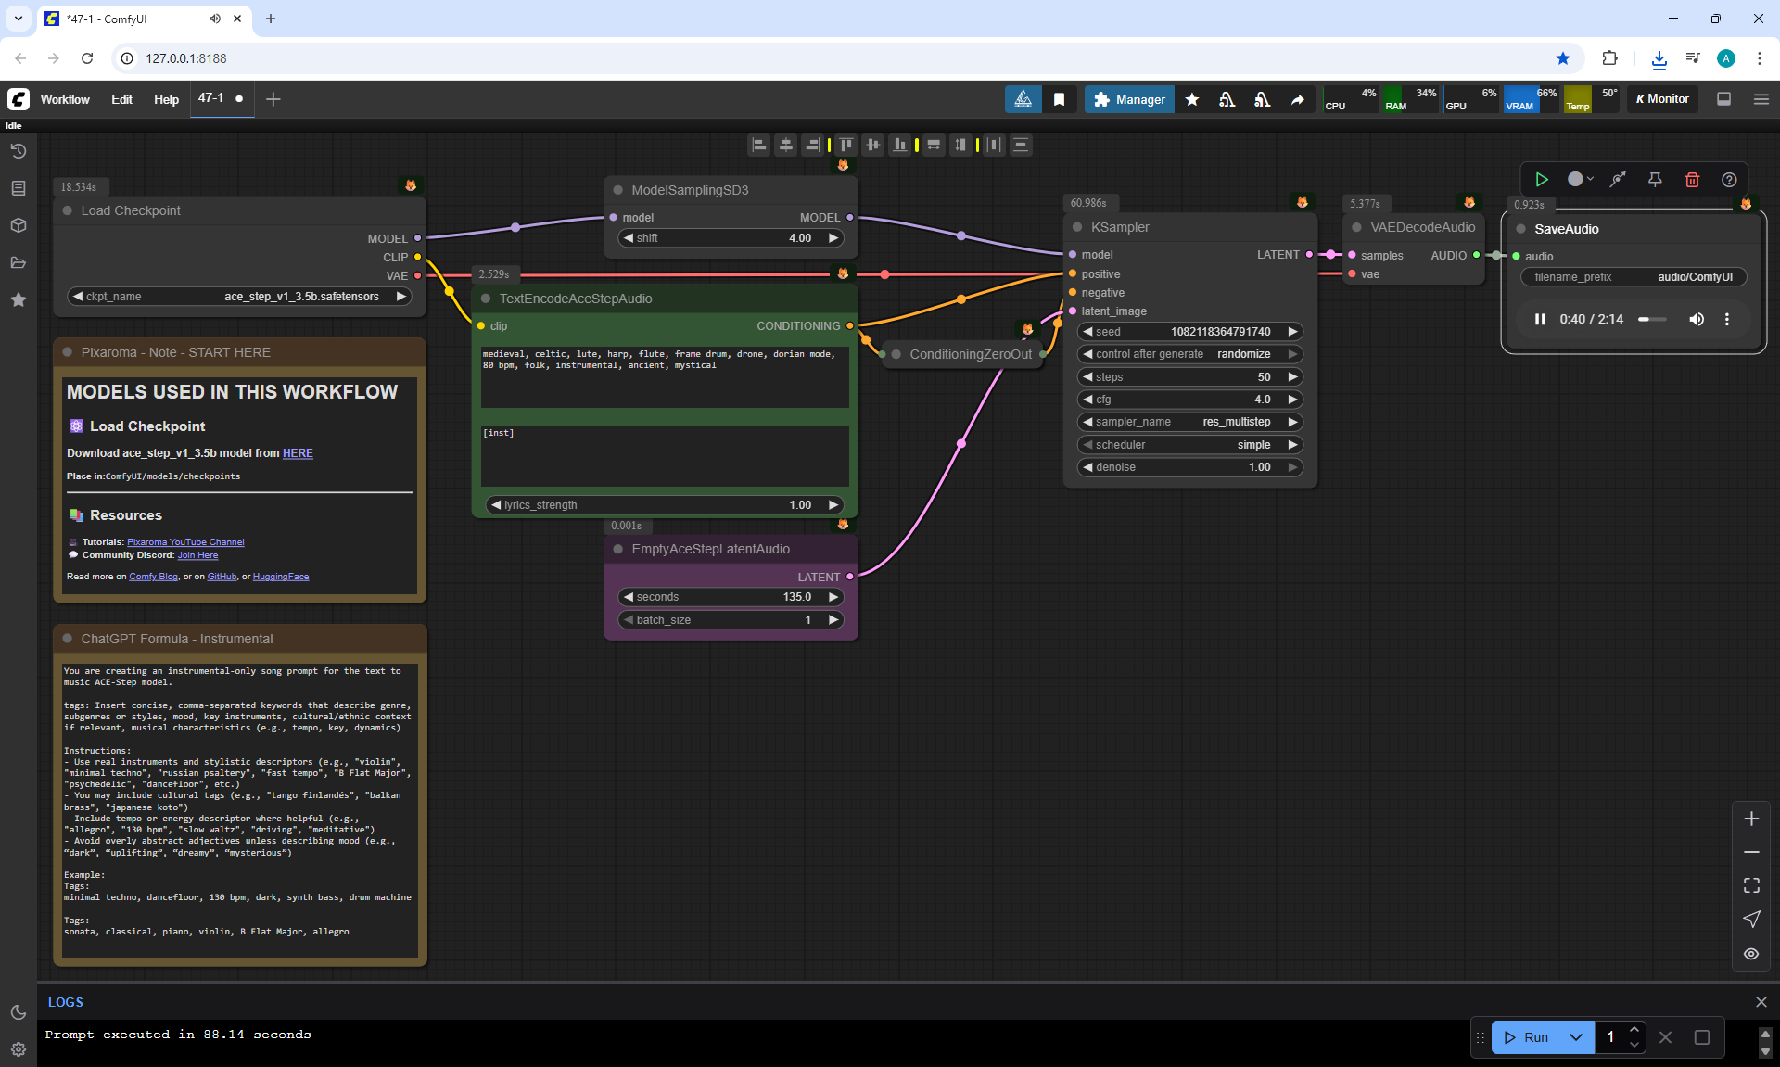Open the workflows folder sidebar icon
This screenshot has width=1780, height=1067.
(19, 262)
